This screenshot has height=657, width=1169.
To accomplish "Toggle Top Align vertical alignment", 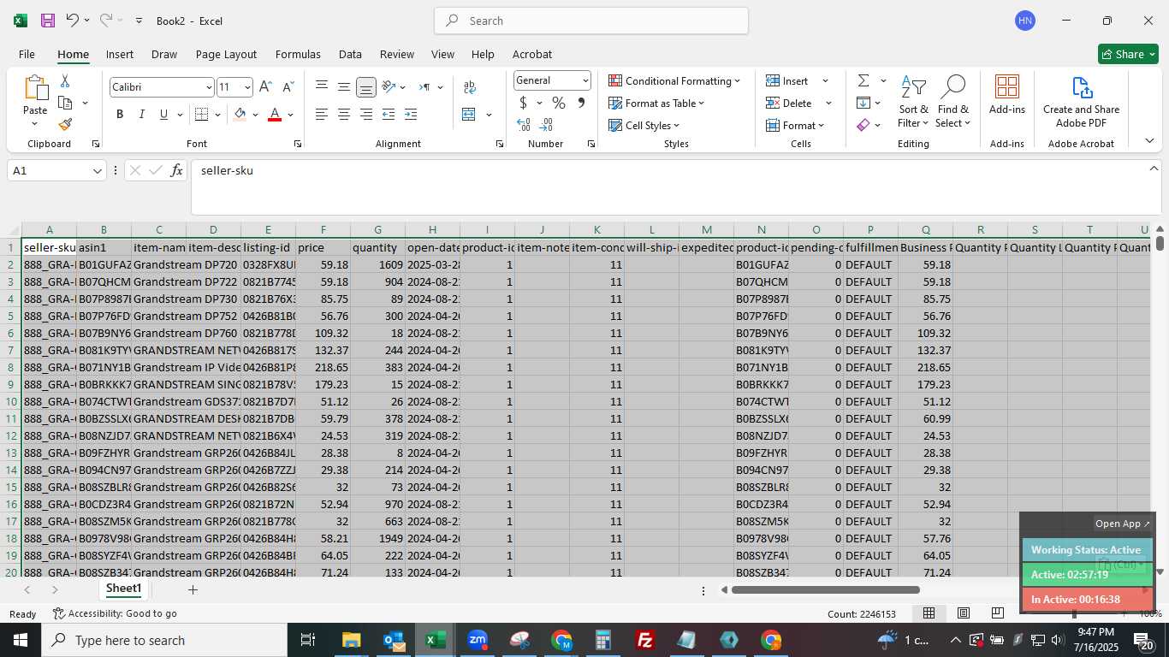I will [322, 86].
